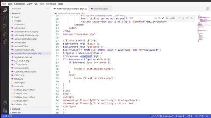
Task: Open devise.json file
Action: [20, 83]
